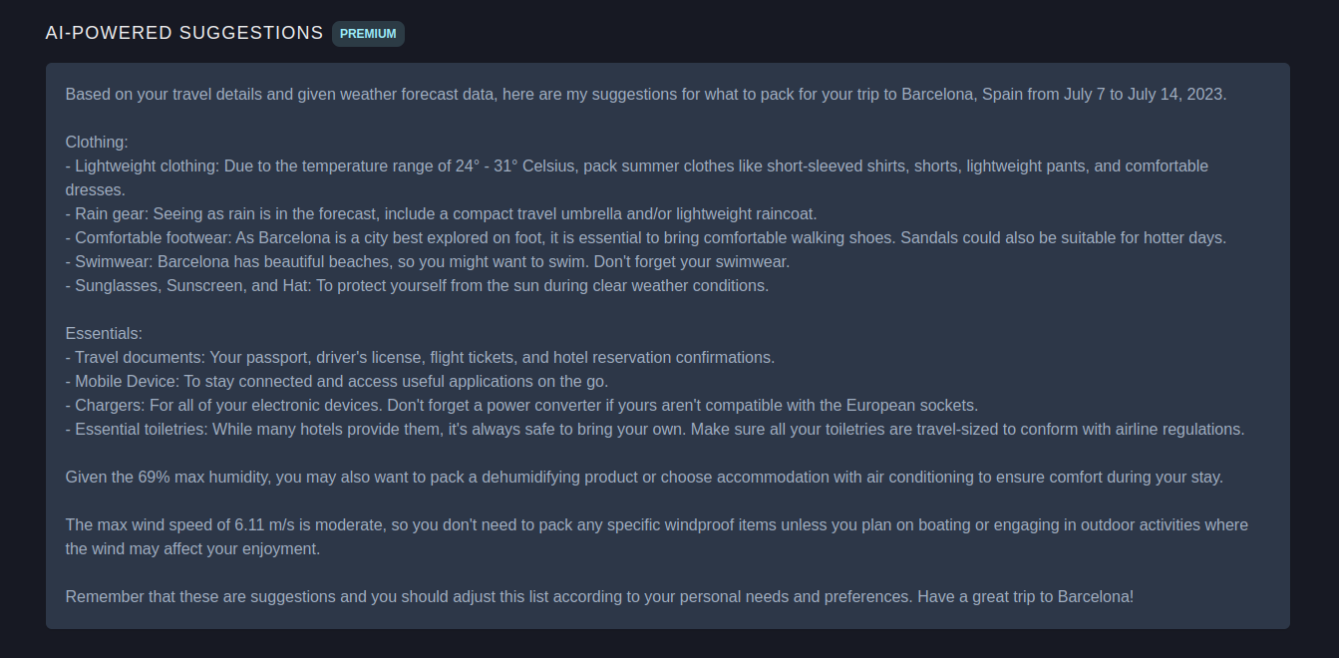1339x658 pixels.
Task: Click the Essential toiletries item
Action: (x=655, y=430)
